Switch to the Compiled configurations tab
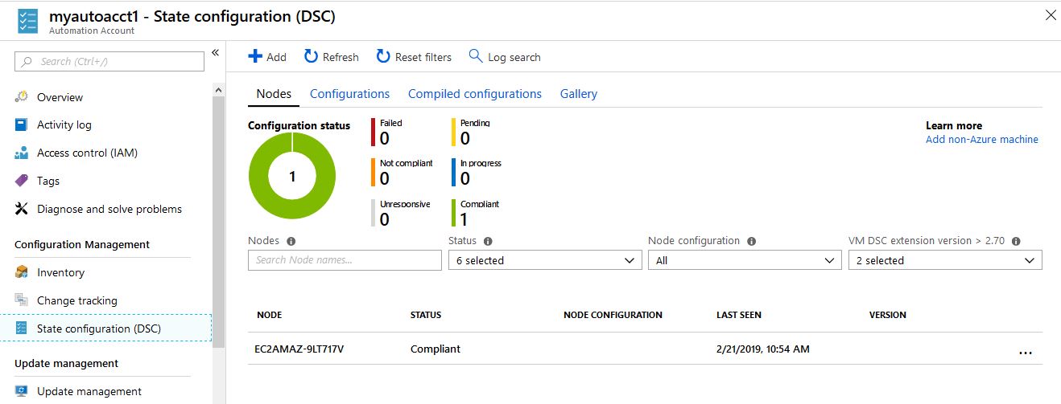Image resolution: width=1061 pixels, height=404 pixels. 474,94
